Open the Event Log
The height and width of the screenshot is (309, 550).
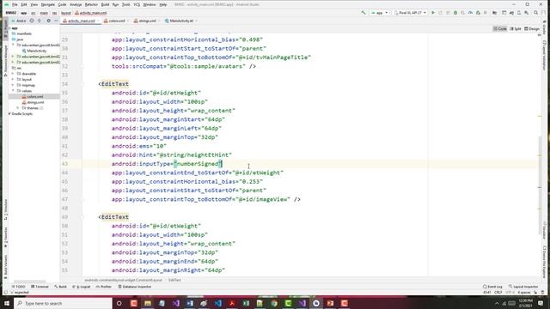pyautogui.click(x=492, y=287)
